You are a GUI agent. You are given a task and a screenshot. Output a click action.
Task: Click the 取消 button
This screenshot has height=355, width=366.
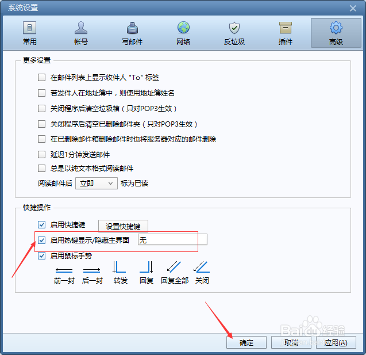point(291,342)
